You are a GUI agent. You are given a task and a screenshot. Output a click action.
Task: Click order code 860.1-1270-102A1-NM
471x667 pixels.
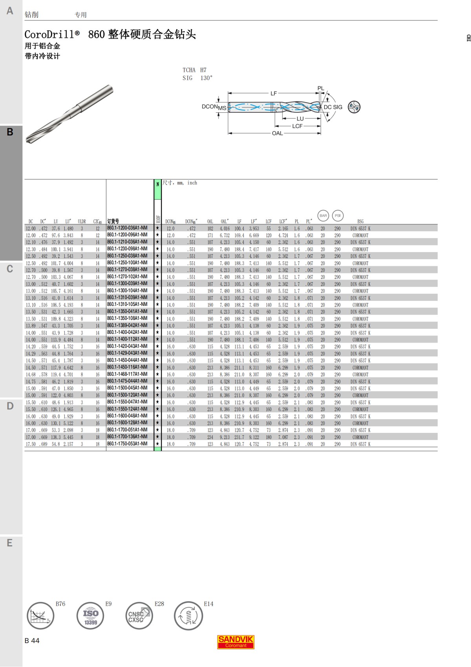pyautogui.click(x=127, y=277)
